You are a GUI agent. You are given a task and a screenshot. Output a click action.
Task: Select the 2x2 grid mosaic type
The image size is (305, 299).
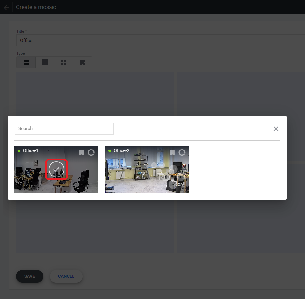click(26, 62)
